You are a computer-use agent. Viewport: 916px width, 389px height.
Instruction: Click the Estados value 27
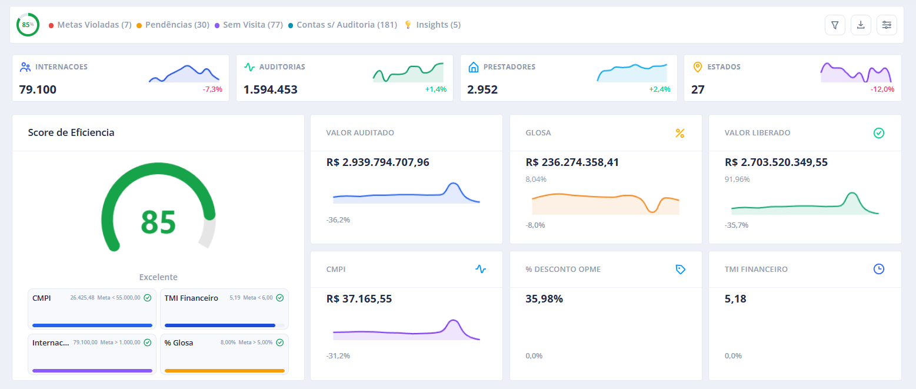click(x=698, y=89)
